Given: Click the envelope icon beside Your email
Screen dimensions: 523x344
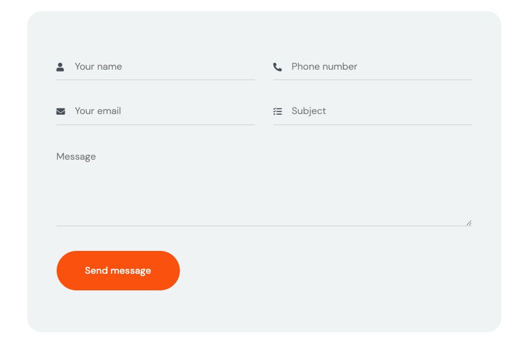Looking at the screenshot, I should pos(60,112).
